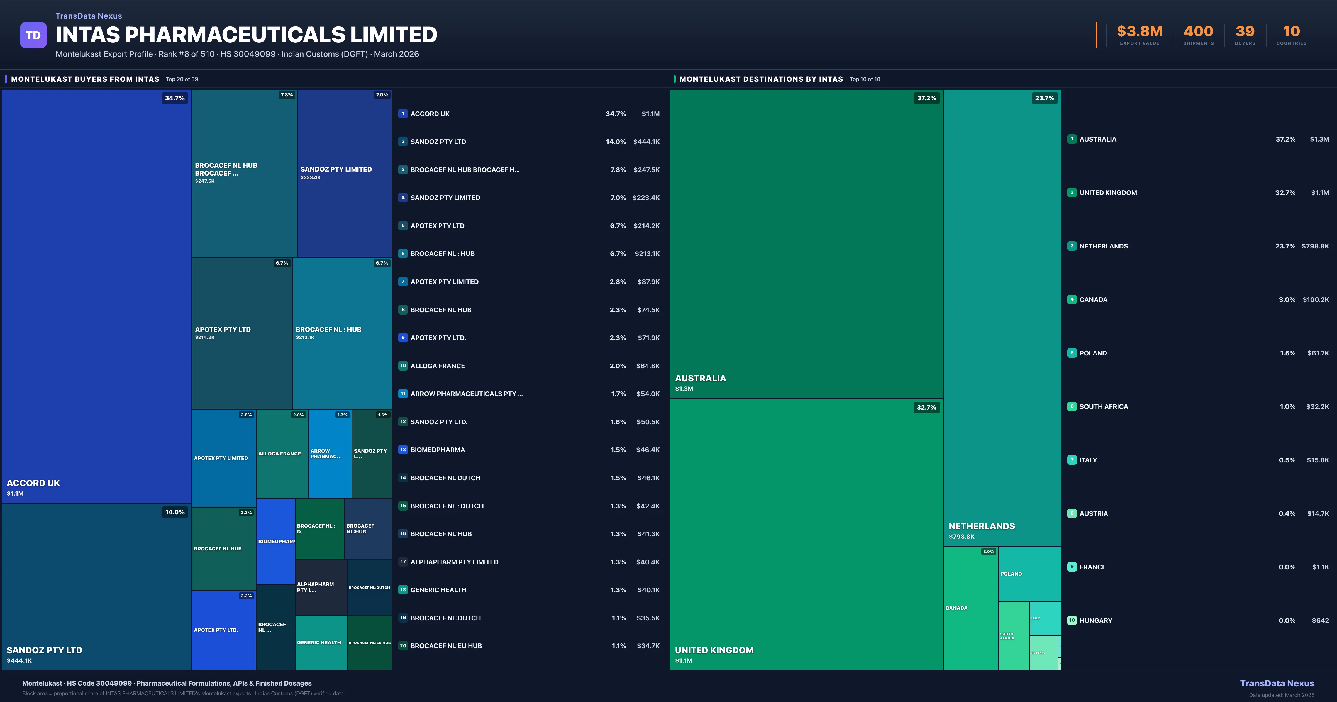Click rank badge 1 beside ACCORD UK

click(x=403, y=114)
